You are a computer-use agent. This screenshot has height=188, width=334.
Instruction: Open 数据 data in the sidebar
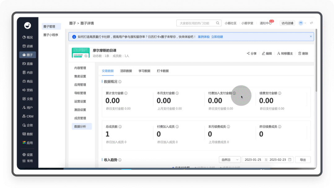(28, 134)
